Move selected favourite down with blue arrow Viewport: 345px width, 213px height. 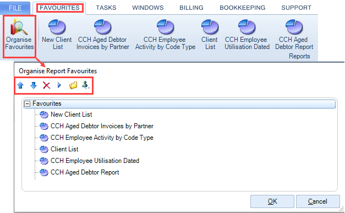point(34,85)
